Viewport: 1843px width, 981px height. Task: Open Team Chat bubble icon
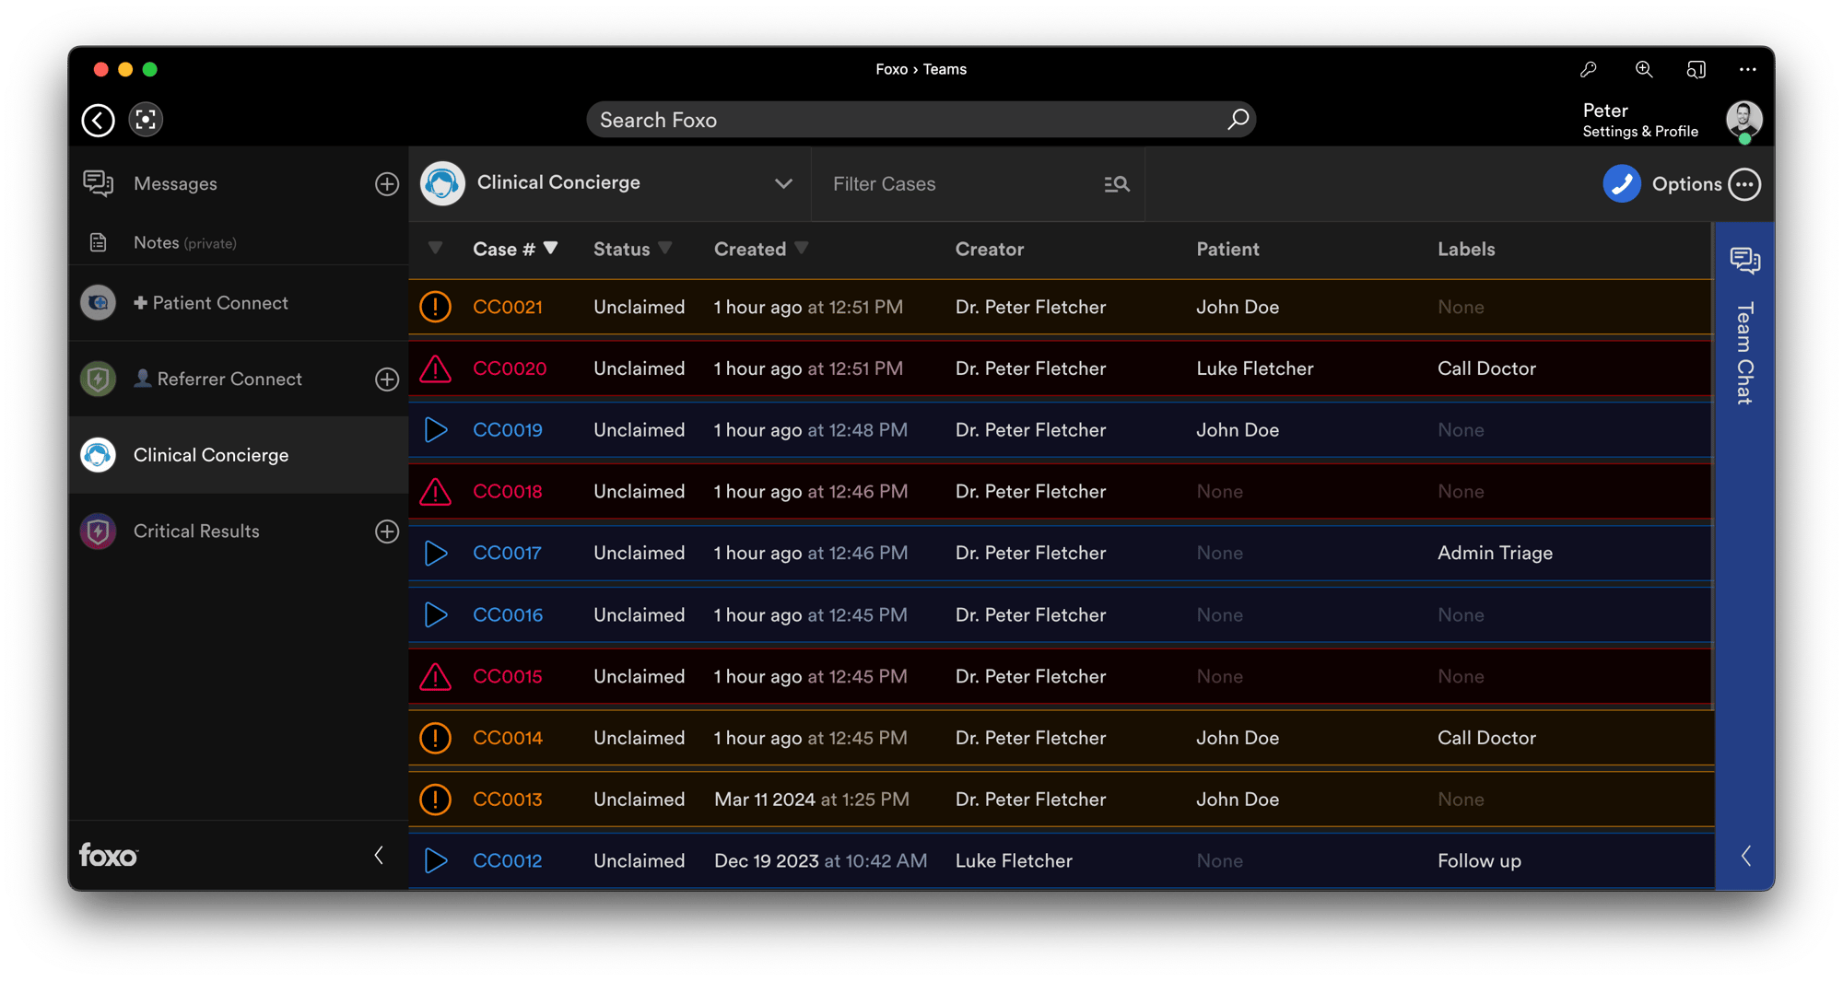(x=1744, y=261)
